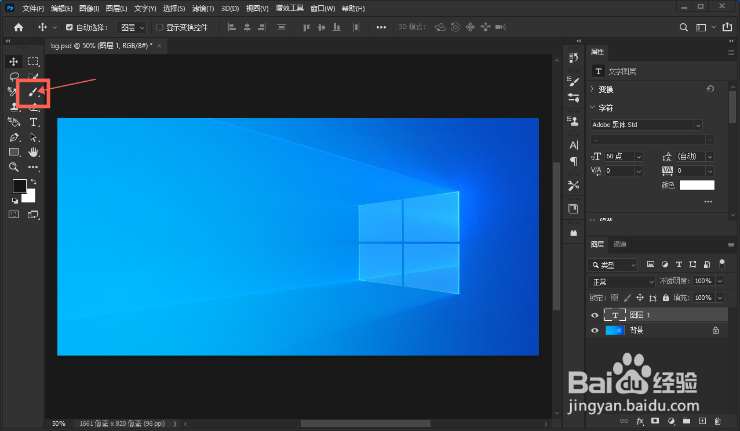Open the 图像(I) menu
Screen dimensions: 740x431
[x=89, y=9]
